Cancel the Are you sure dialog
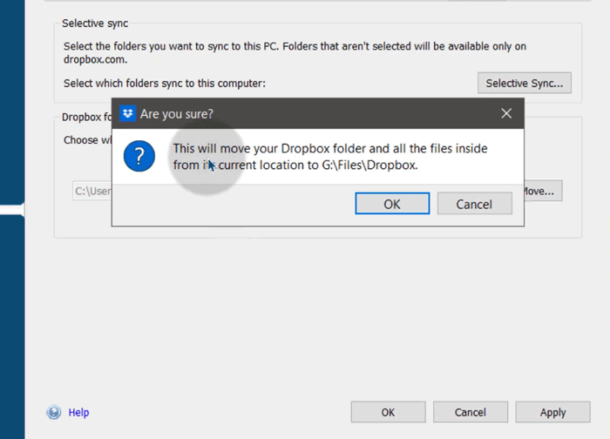Image resolution: width=610 pixels, height=439 pixels. (475, 203)
